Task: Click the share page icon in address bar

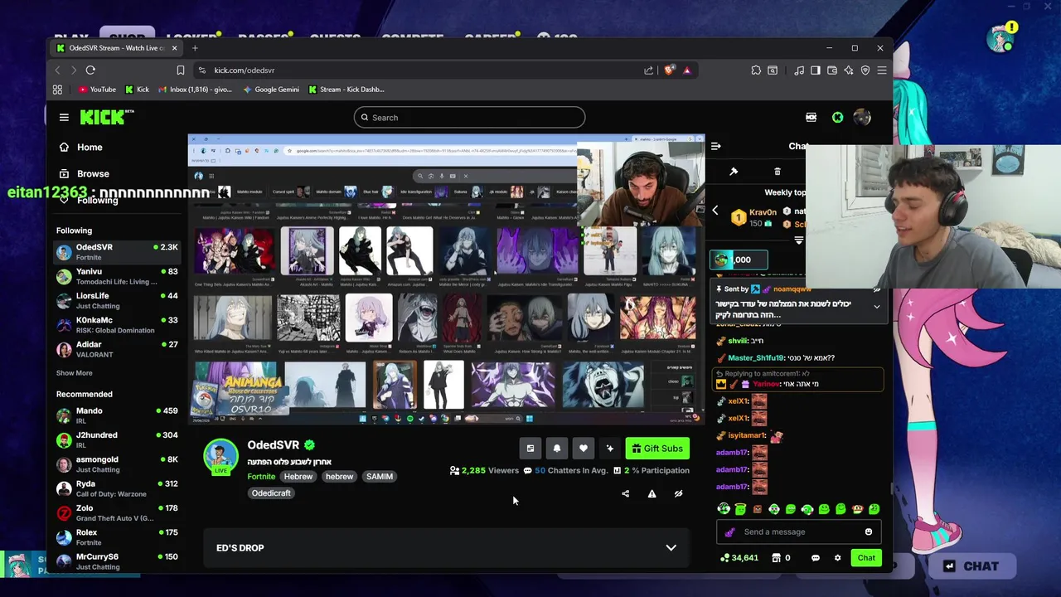Action: pyautogui.click(x=648, y=70)
